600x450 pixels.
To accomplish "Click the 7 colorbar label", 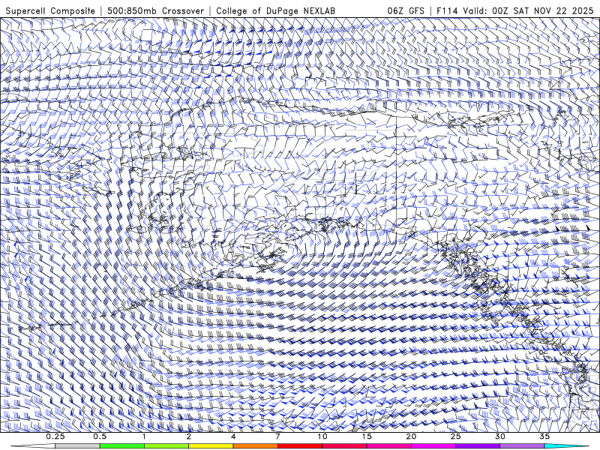I will [277, 436].
